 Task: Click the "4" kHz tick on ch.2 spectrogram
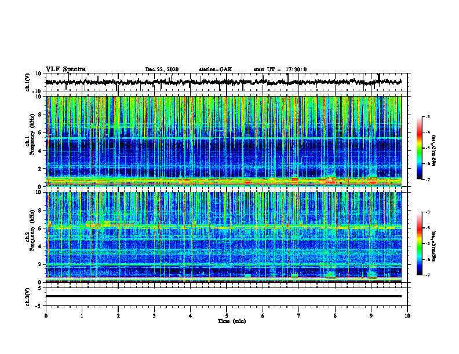point(40,246)
